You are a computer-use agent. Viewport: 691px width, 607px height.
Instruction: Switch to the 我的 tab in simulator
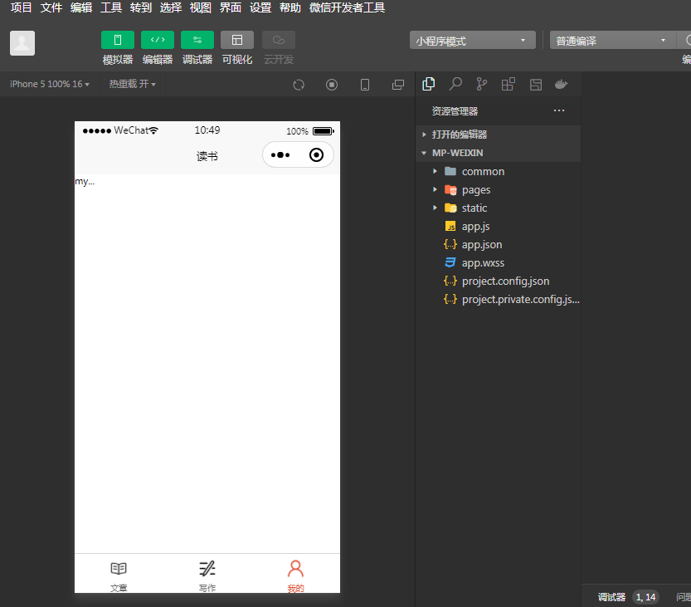point(295,575)
